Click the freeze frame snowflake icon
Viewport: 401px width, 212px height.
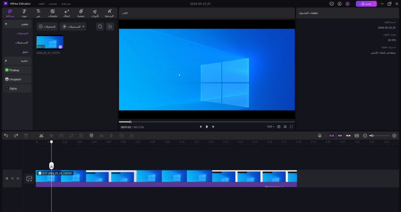tap(51, 136)
